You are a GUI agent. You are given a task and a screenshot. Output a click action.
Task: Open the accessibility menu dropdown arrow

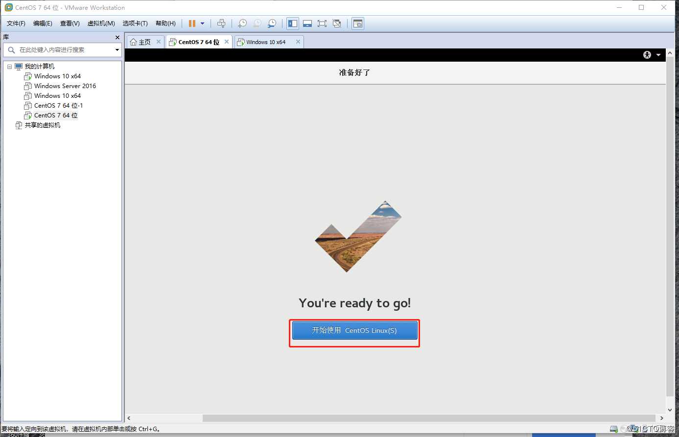pyautogui.click(x=658, y=55)
